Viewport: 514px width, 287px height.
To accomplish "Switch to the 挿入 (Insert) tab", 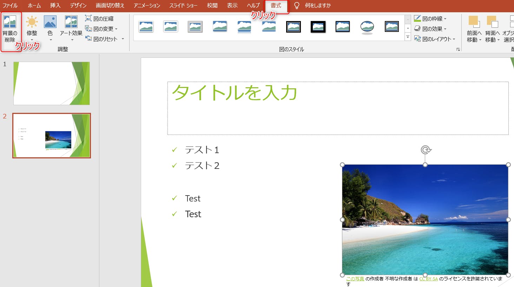I will pos(55,6).
